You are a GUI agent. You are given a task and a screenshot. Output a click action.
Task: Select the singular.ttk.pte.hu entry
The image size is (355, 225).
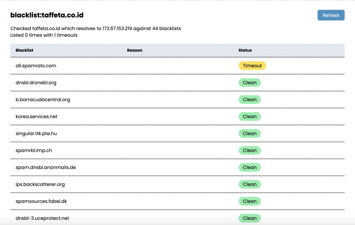point(36,133)
